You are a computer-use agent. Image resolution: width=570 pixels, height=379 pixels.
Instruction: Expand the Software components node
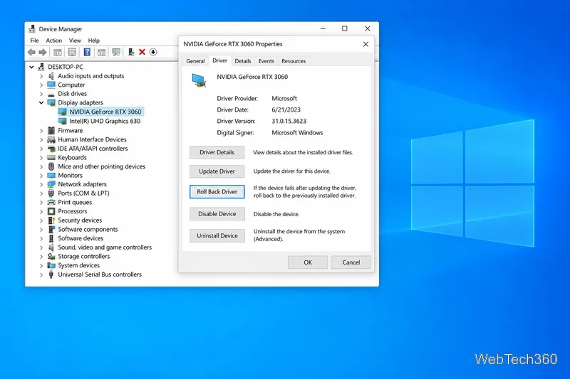click(x=41, y=230)
